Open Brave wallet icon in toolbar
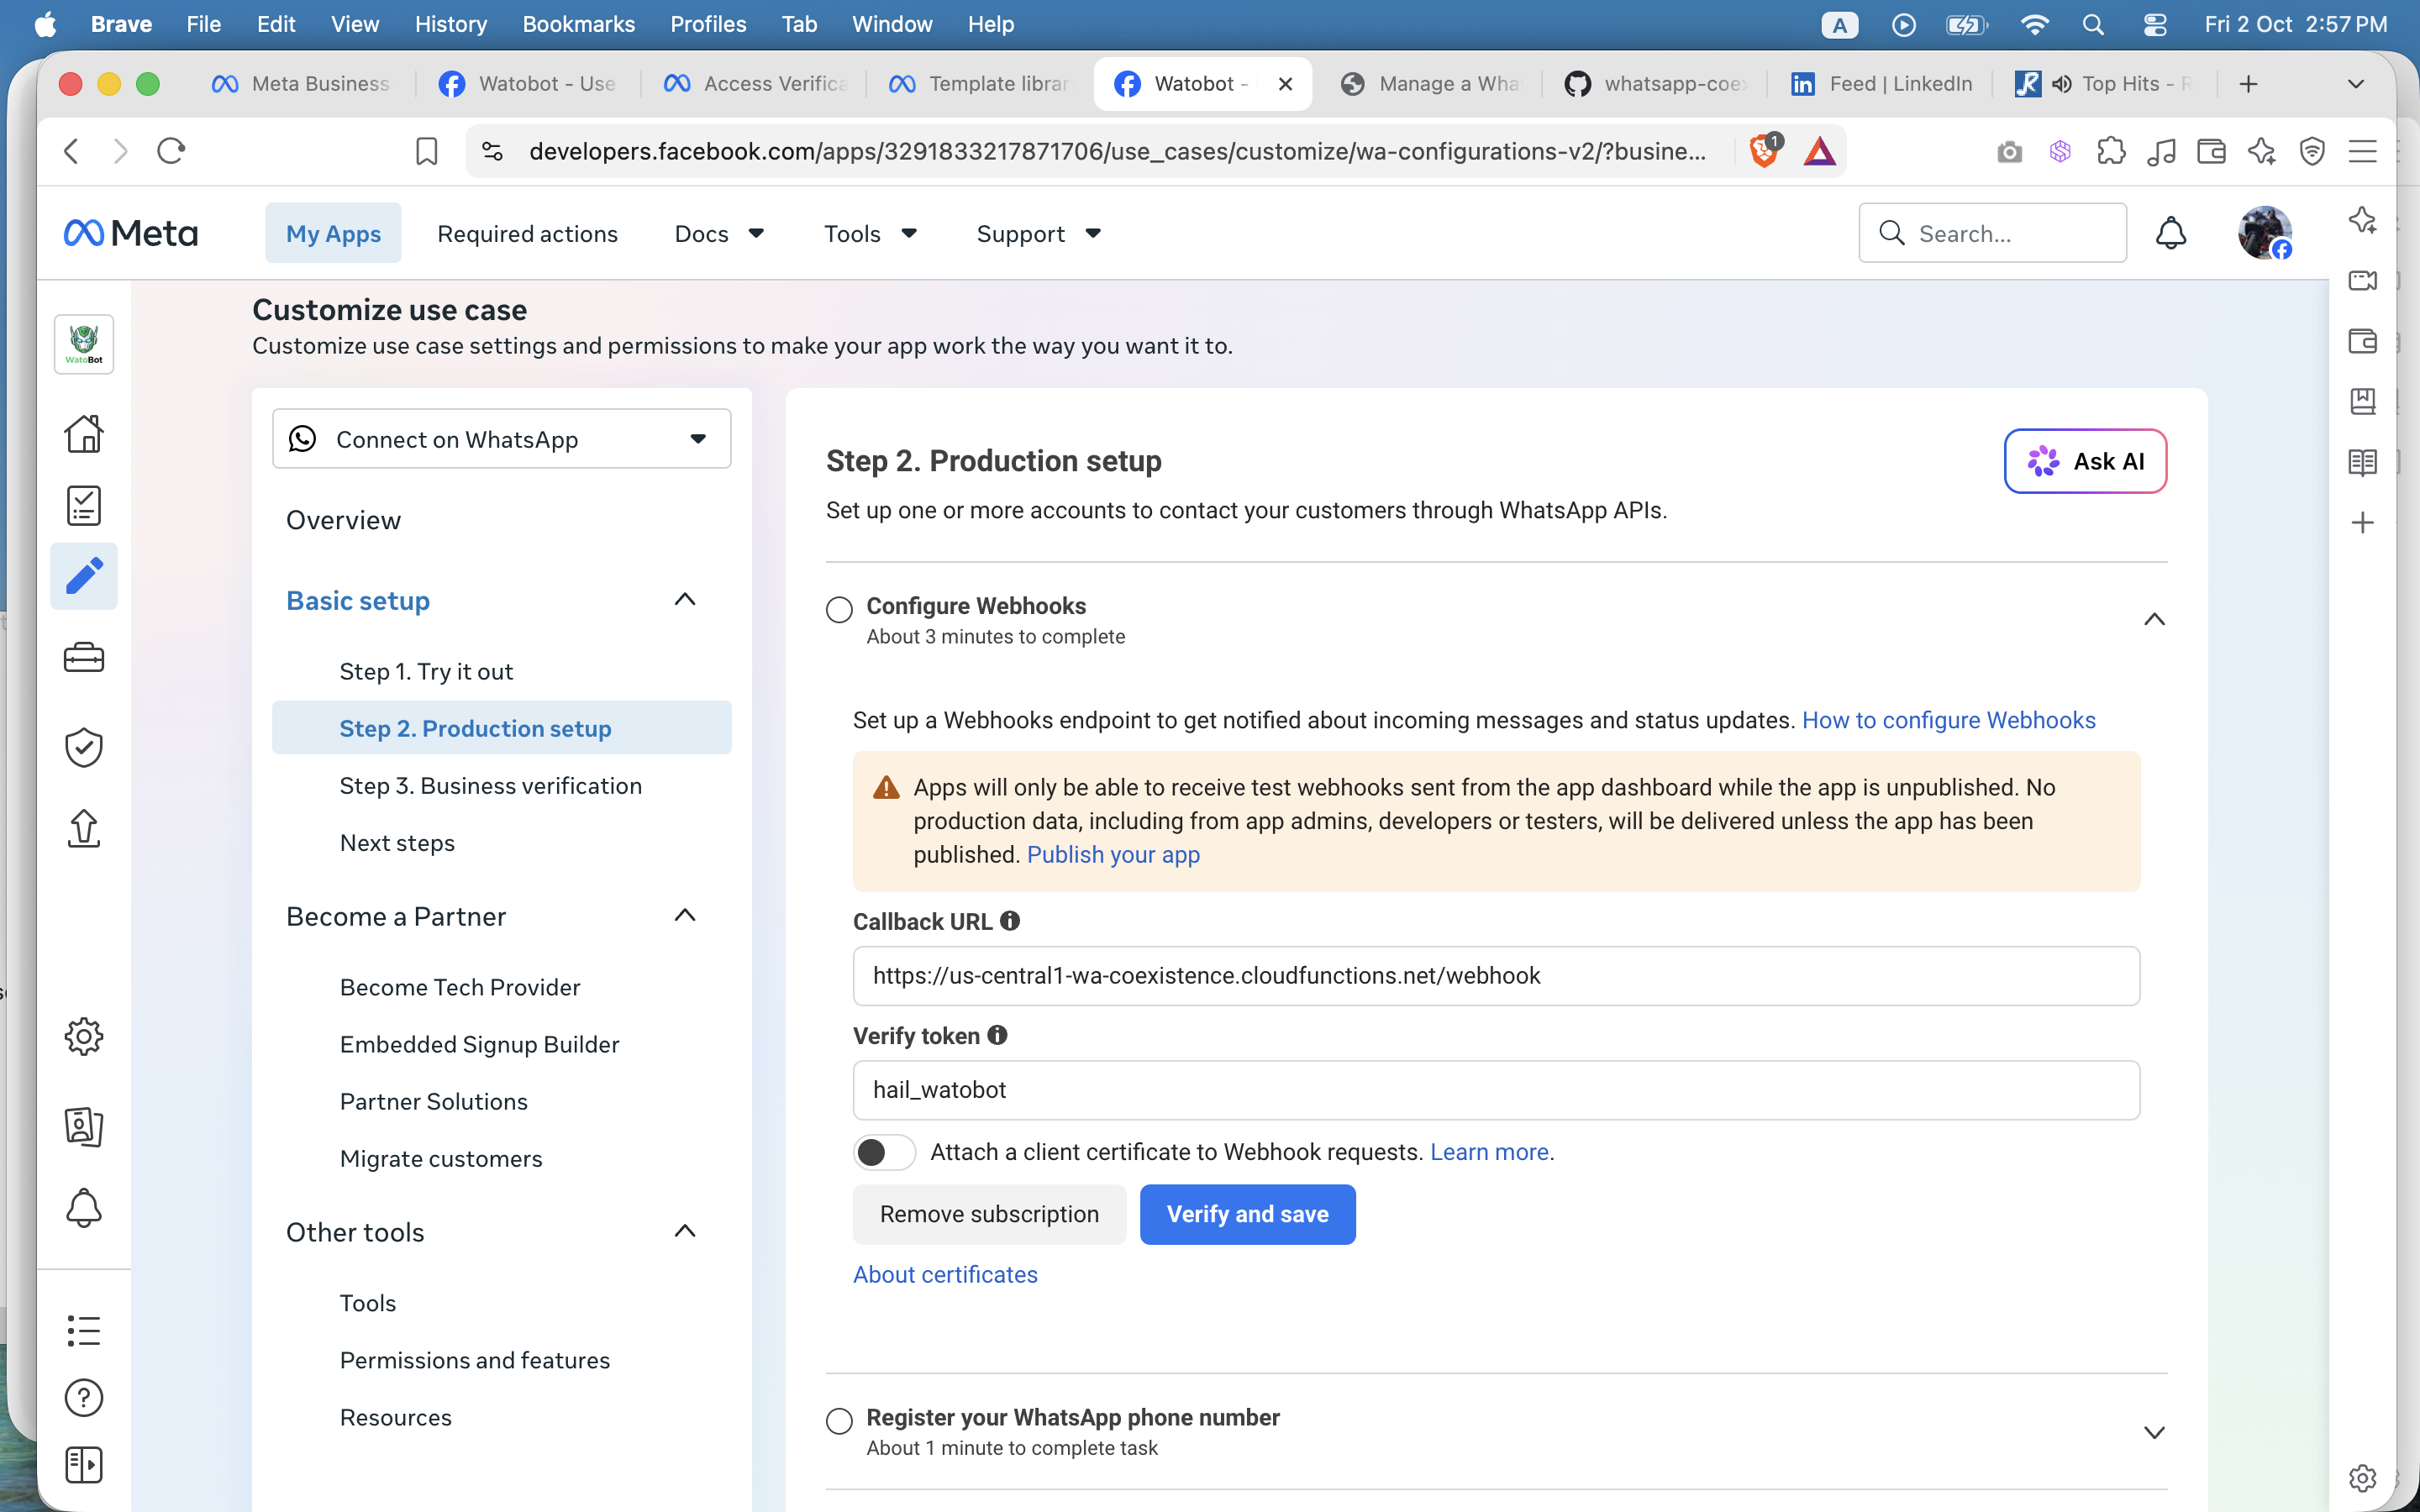Image resolution: width=2420 pixels, height=1512 pixels. [x=2211, y=151]
